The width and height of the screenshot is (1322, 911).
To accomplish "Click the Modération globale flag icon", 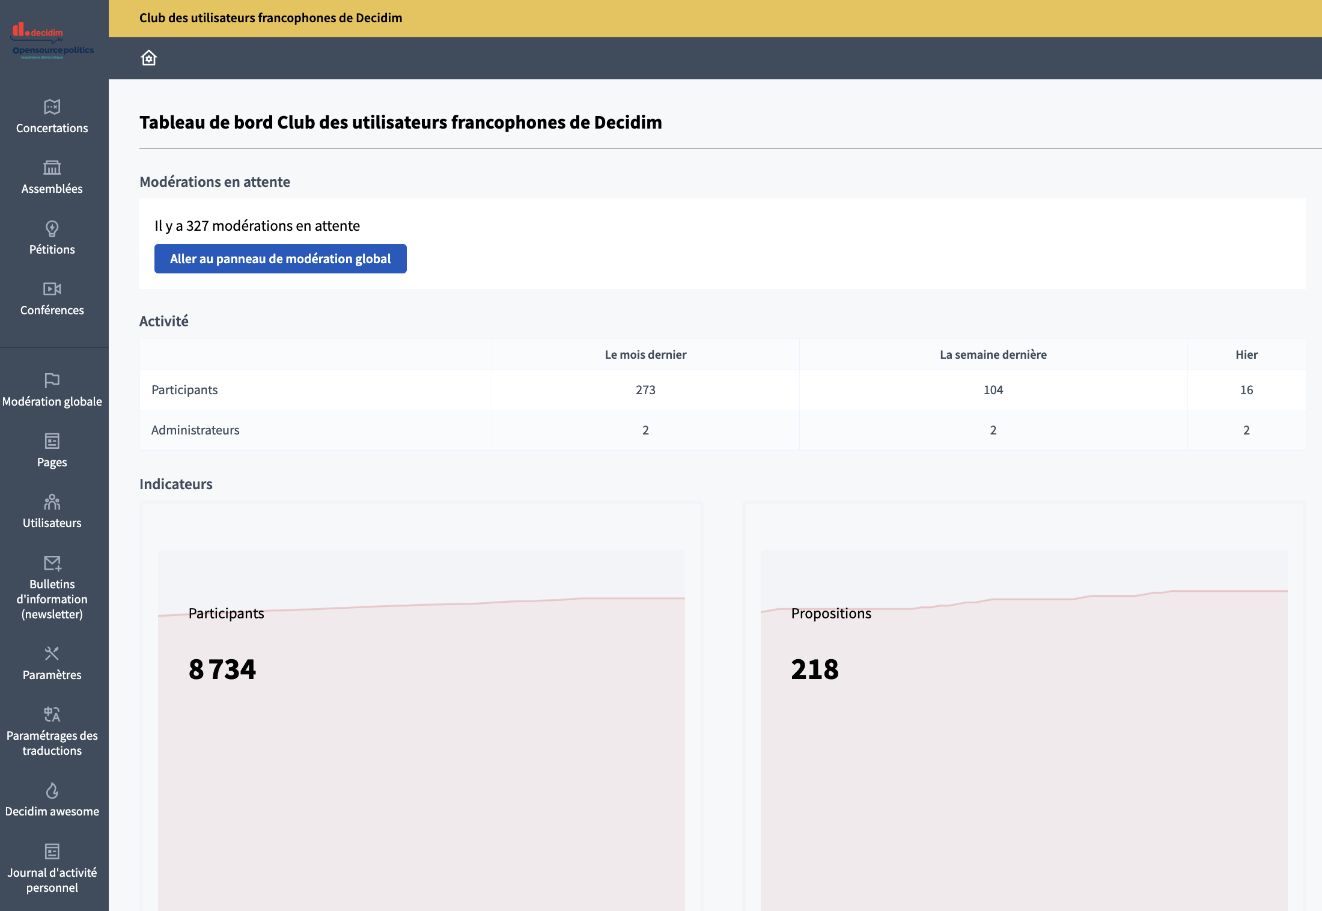I will click(52, 380).
